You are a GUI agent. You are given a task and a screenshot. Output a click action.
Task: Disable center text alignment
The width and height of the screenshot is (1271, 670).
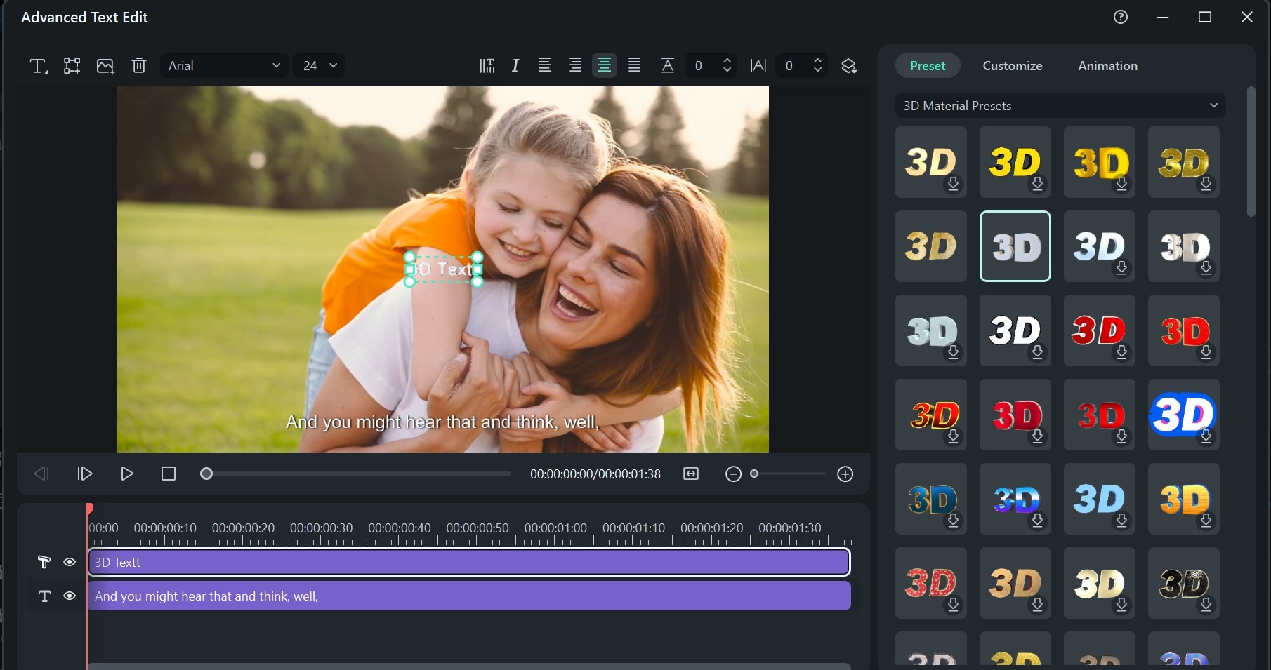point(604,65)
